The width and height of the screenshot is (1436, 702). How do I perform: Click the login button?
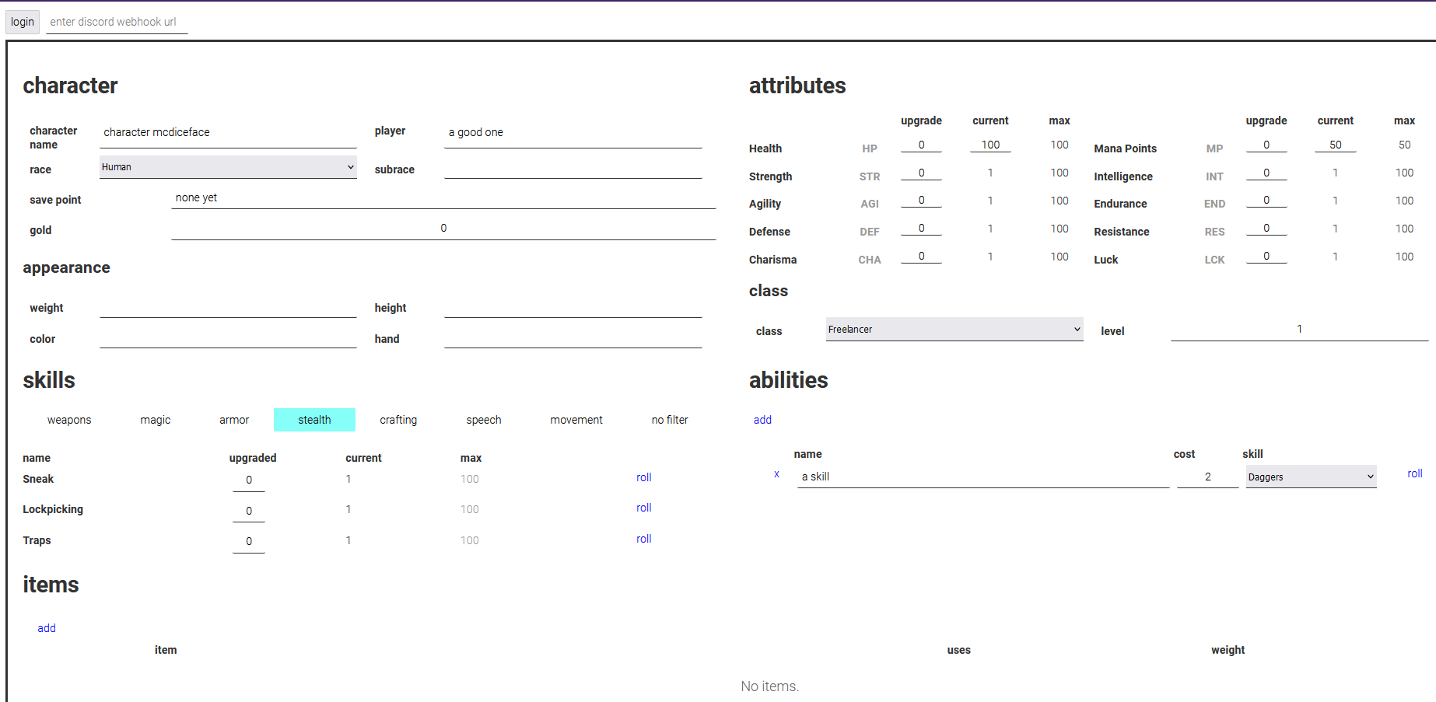click(x=22, y=22)
